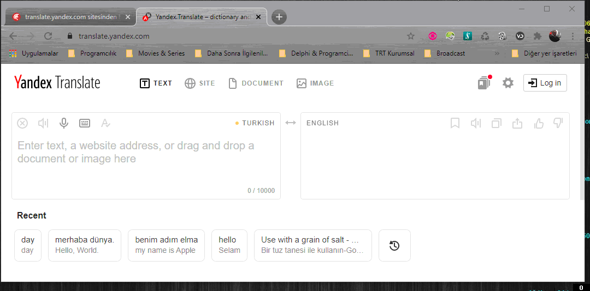Open the Chrome three-dot menu
The height and width of the screenshot is (291, 590).
click(573, 36)
